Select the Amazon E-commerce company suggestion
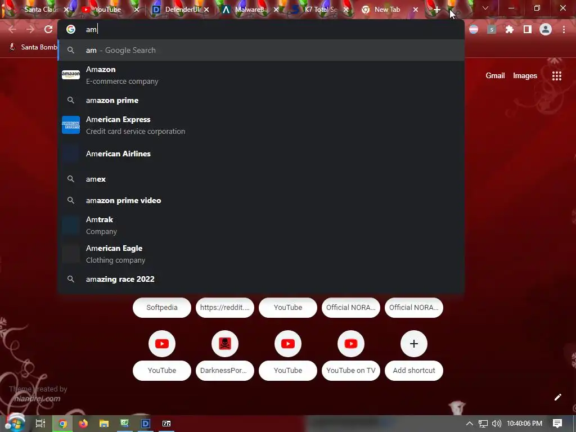 click(x=261, y=75)
